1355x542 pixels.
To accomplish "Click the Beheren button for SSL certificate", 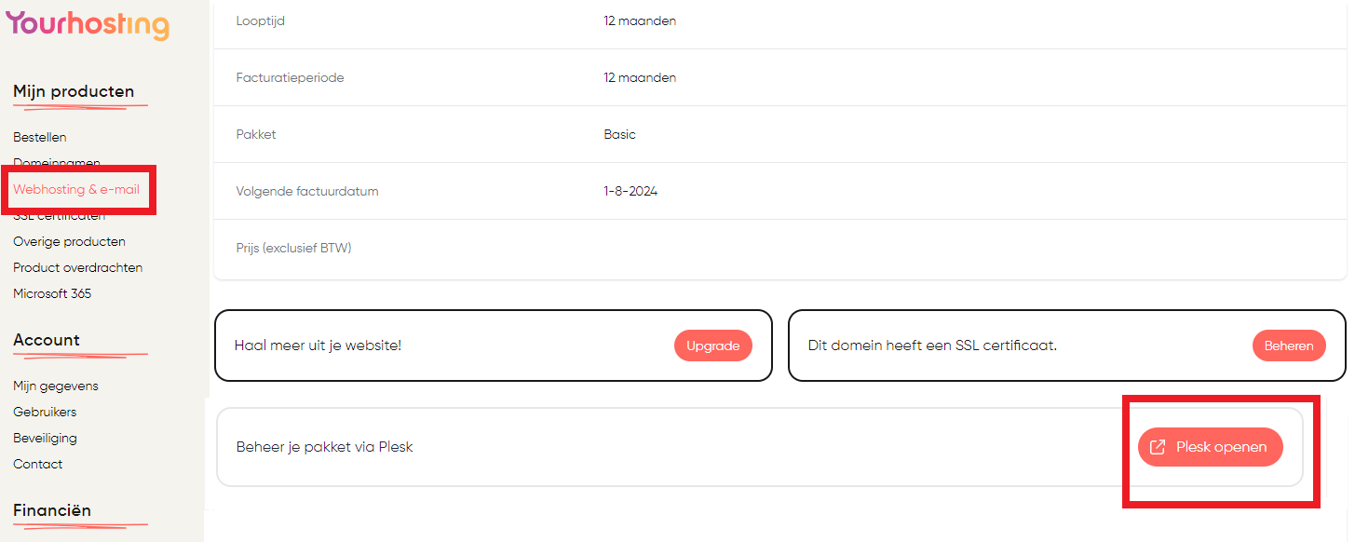I will pos(1289,346).
